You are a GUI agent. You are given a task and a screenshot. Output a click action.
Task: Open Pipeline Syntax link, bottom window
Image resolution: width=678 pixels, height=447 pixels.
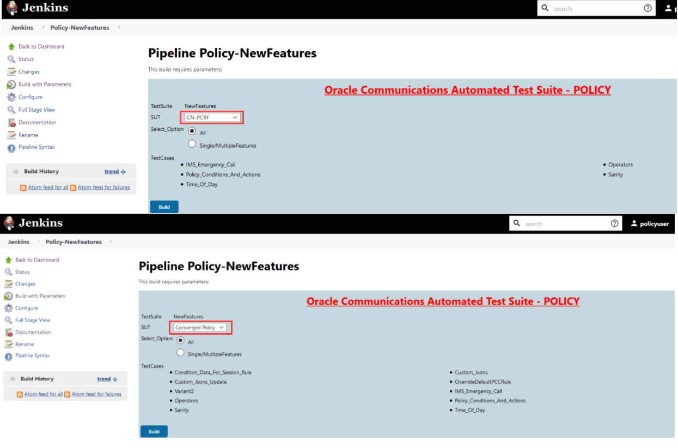[33, 356]
